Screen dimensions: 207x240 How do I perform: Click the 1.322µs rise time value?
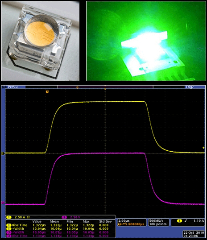39,225
